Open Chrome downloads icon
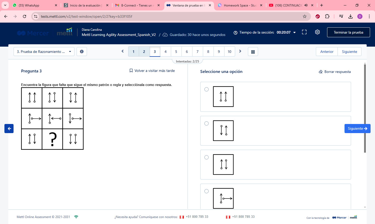Viewport: 375px width, 224px height. click(x=351, y=16)
